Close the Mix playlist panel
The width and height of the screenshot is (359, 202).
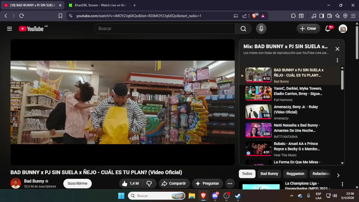click(337, 49)
